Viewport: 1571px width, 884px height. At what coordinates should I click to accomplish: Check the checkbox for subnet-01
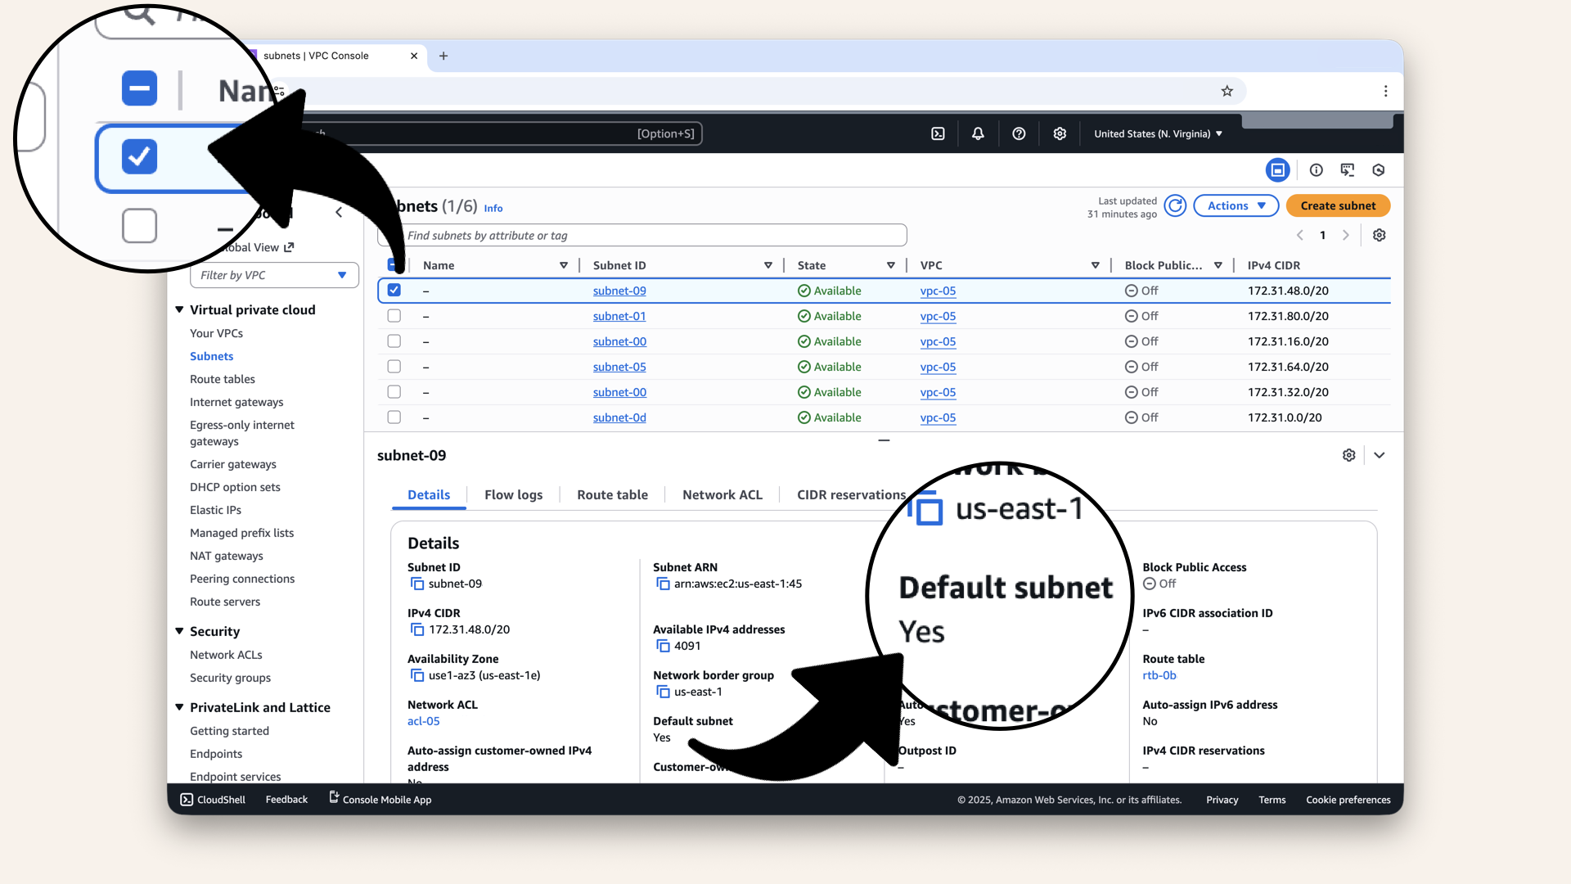coord(394,316)
